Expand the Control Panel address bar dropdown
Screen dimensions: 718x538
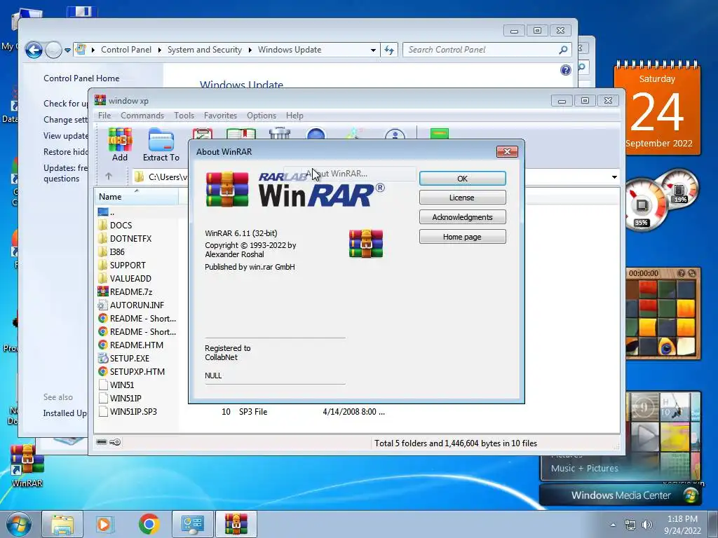pos(373,50)
